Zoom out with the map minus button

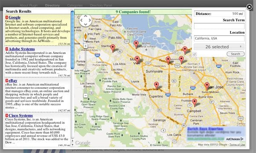coord(85,96)
